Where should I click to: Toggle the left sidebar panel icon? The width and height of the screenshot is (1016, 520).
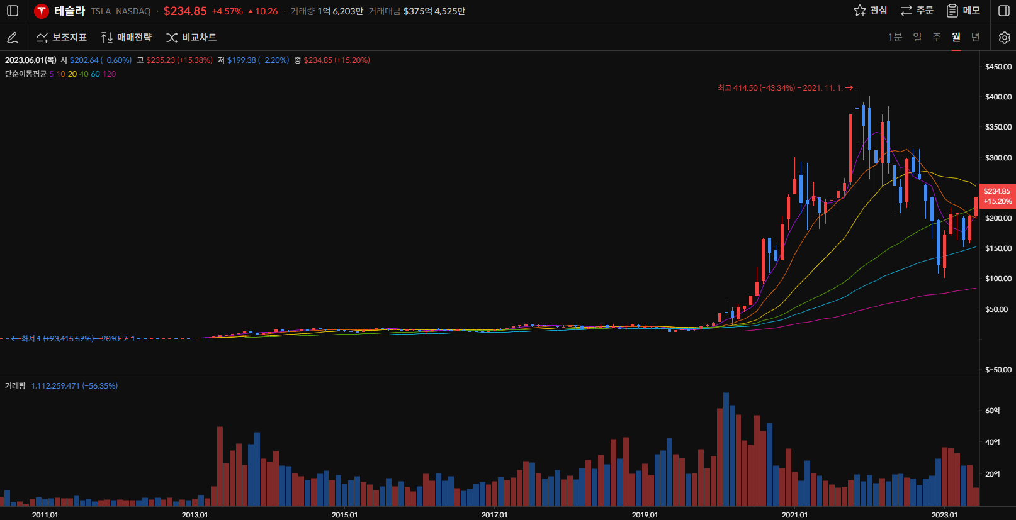pos(13,11)
